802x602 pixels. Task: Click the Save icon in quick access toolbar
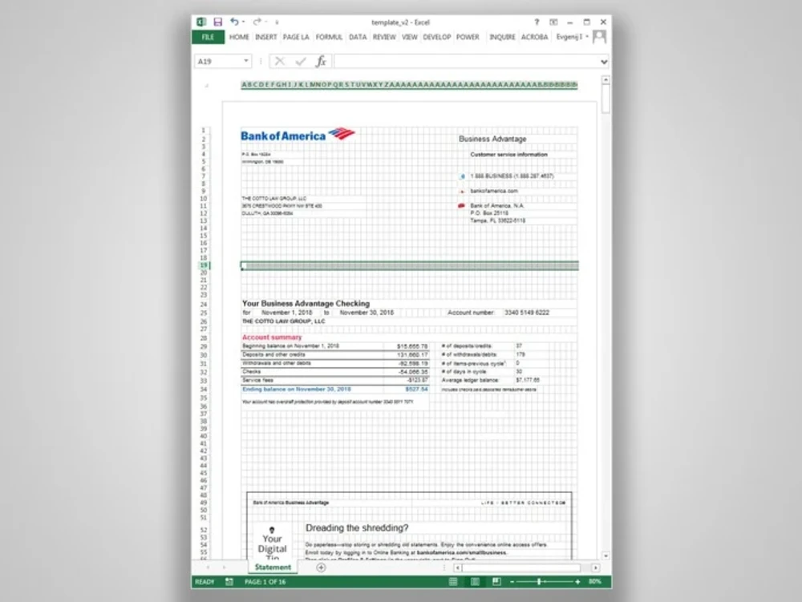coord(218,22)
